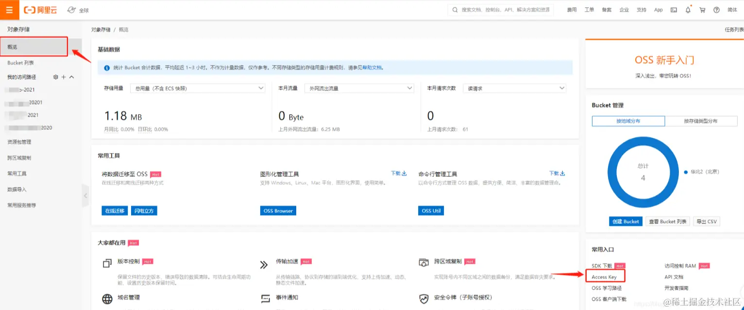Click the 传输加速 double-arrow icon
The width and height of the screenshot is (744, 310).
pos(264,265)
